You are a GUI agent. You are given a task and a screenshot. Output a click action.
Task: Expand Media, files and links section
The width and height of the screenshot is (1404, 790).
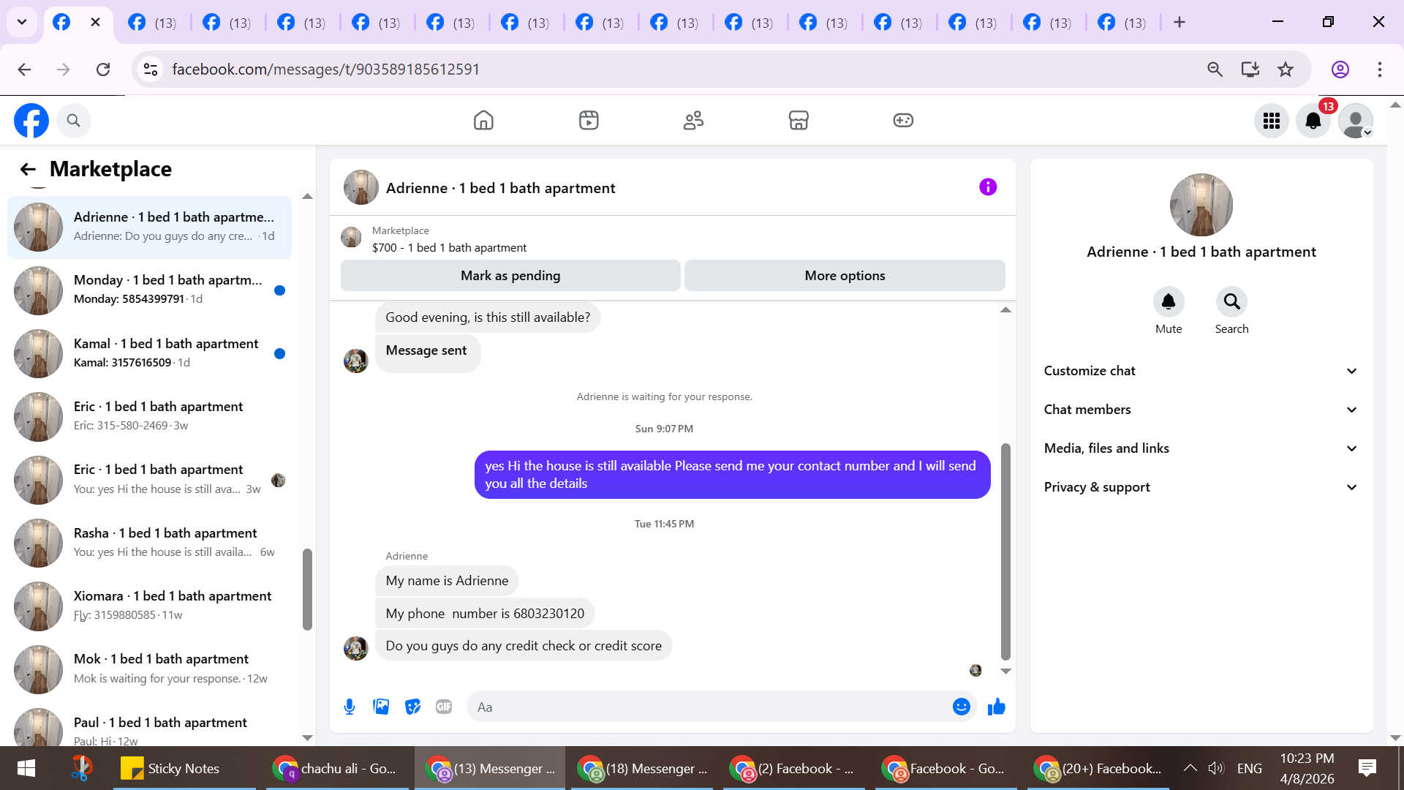click(x=1201, y=448)
